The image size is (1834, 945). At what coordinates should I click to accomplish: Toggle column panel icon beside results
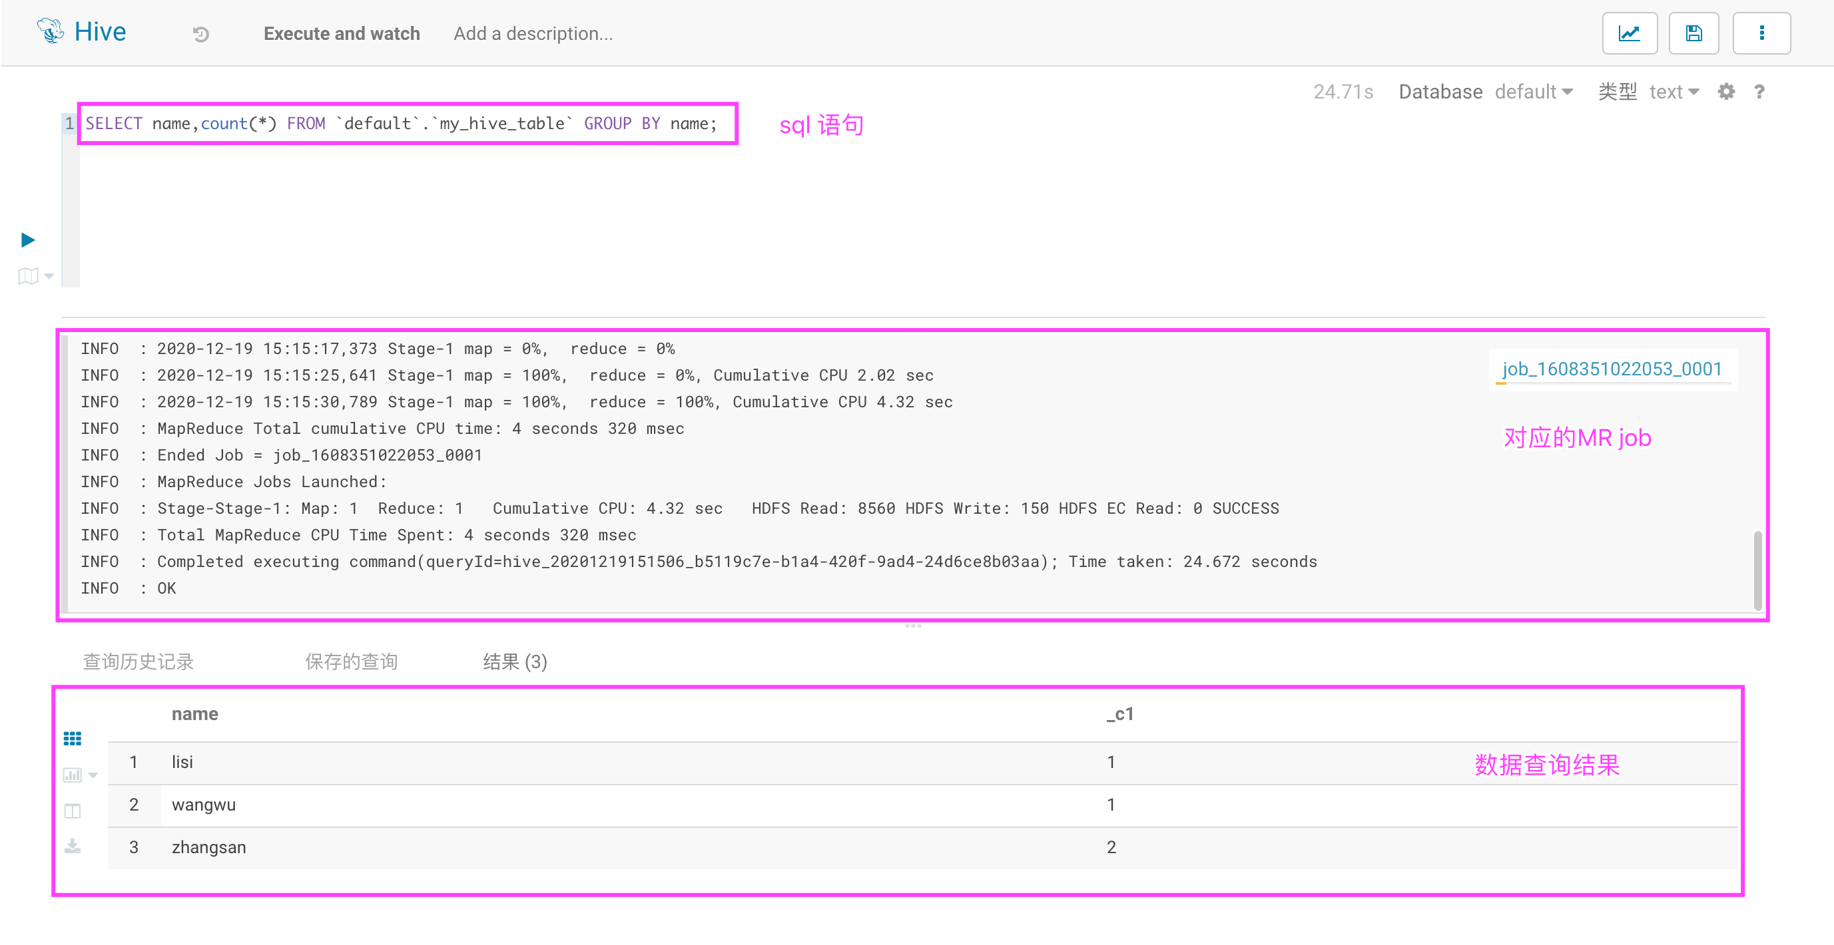(73, 811)
